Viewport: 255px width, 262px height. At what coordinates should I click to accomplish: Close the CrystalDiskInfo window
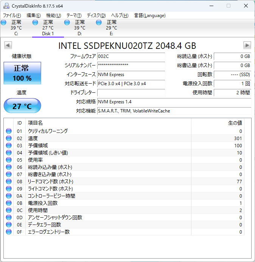[246, 6]
